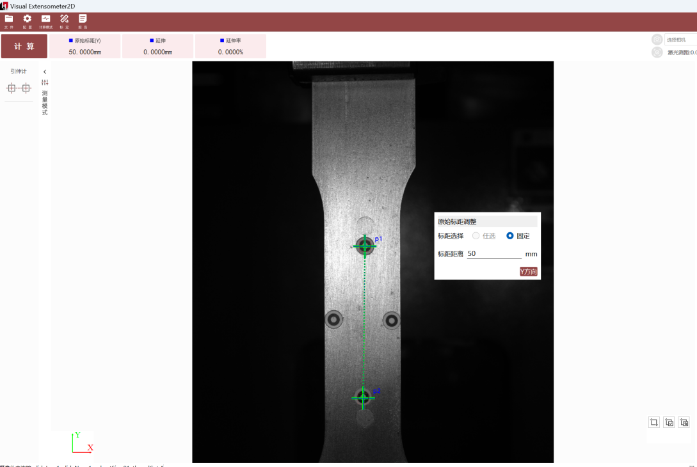Click the p1 crosshair marker on specimen
Viewport: 697px width, 467px height.
click(365, 246)
